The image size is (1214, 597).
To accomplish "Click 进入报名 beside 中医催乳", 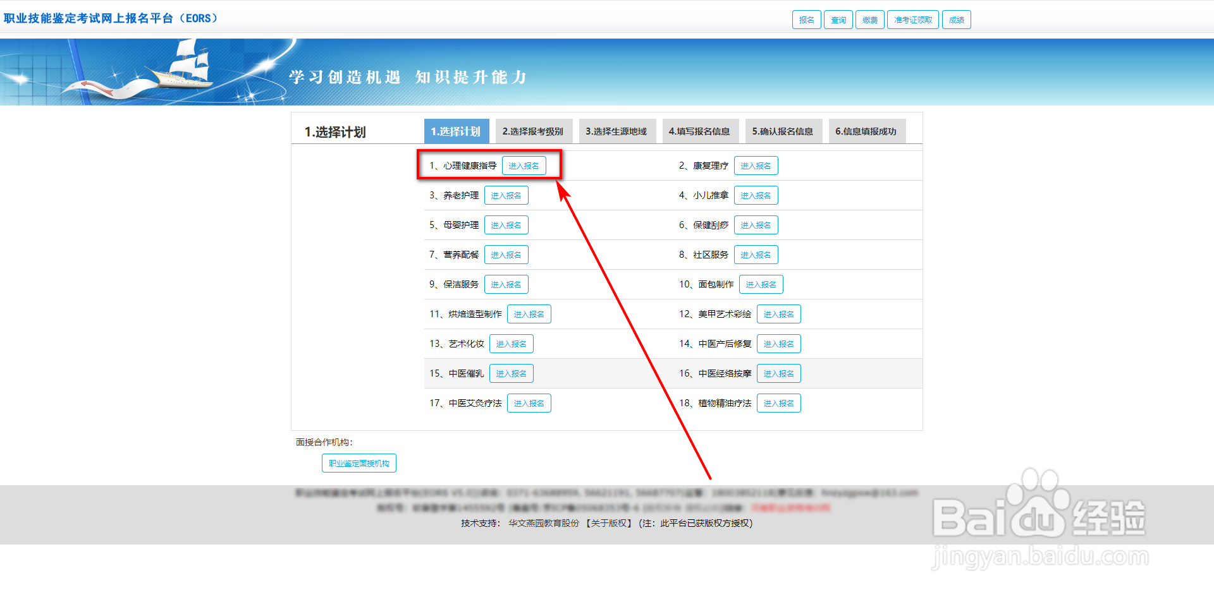I will click(511, 373).
